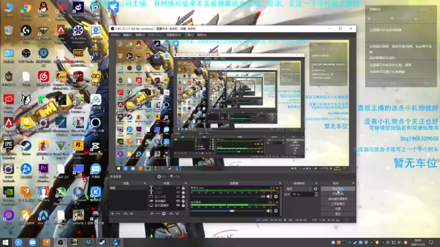The width and height of the screenshot is (440, 247).
Task: Toggle visibility of 显示器捕获 source
Action: tap(178, 205)
